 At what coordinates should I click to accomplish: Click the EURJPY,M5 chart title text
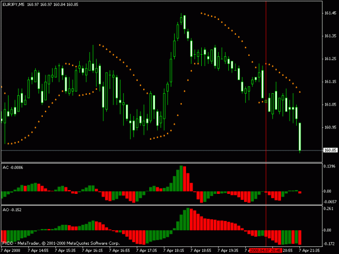14,4
